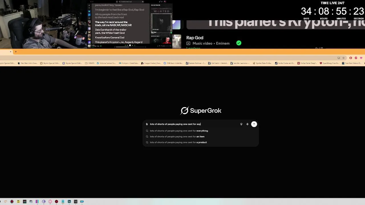
Task: Click the SuperGrok logo
Action: tap(201, 110)
